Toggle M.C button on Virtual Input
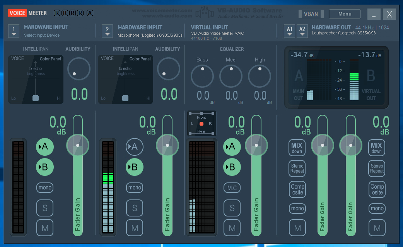Screen dimensions: 403x247 (232, 188)
